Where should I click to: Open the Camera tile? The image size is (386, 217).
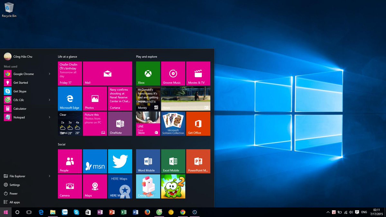coord(70,186)
